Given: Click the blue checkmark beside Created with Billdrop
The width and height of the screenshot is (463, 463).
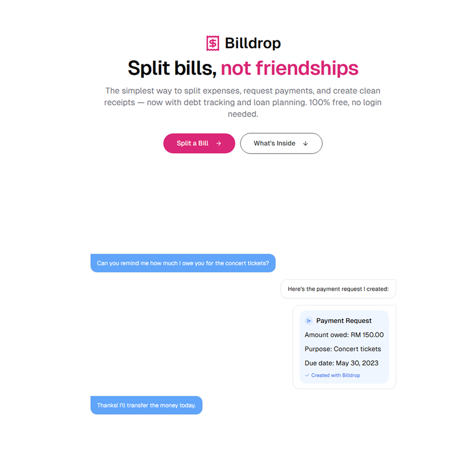Looking at the screenshot, I should (306, 375).
